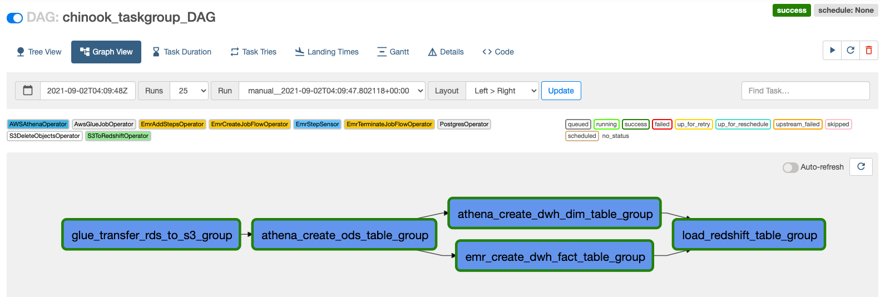The image size is (880, 297).
Task: Open the Code view
Action: (x=498, y=52)
